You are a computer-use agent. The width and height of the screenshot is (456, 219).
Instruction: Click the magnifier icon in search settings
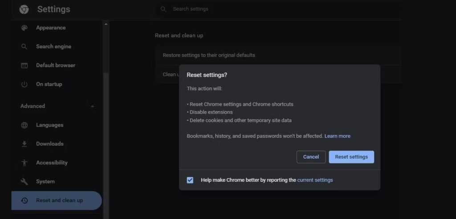pos(163,9)
